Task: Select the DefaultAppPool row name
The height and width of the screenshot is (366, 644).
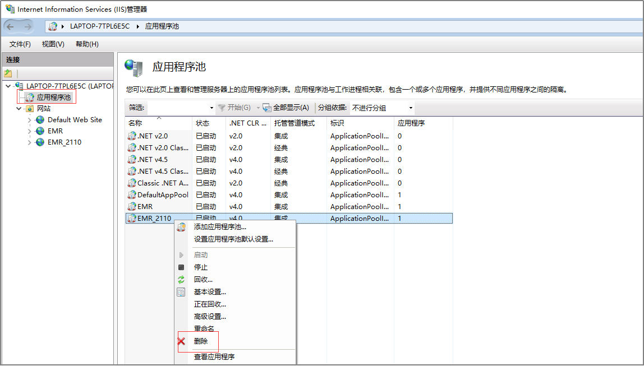Action: tap(163, 195)
